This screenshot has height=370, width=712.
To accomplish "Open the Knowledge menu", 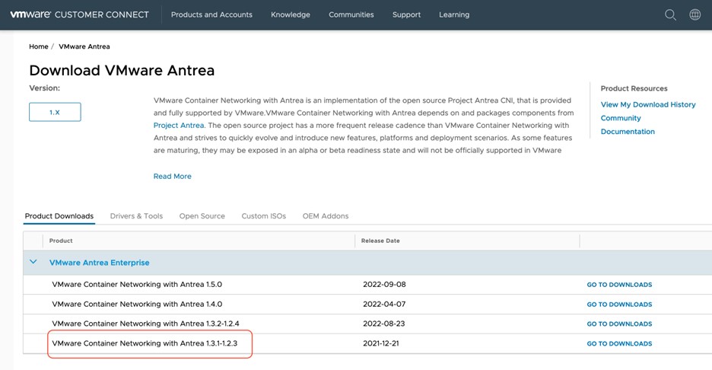I will [291, 14].
